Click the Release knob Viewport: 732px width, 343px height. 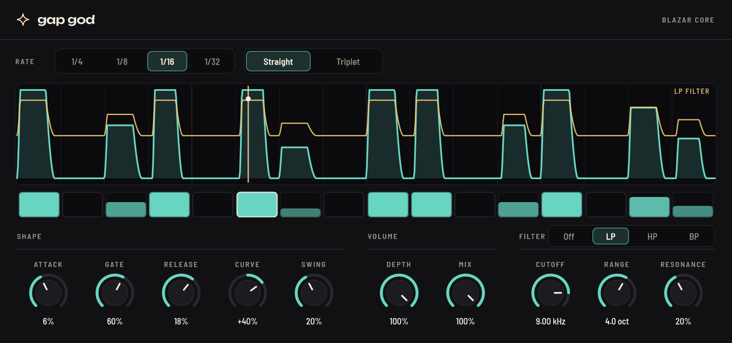[181, 292]
